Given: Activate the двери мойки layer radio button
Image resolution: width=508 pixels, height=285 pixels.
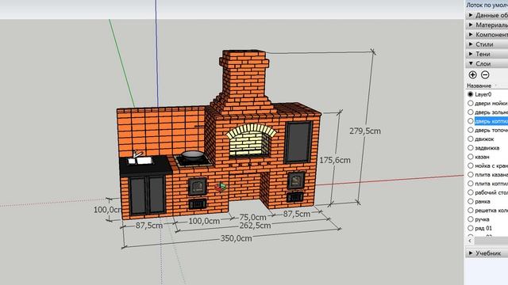Looking at the screenshot, I should point(471,104).
